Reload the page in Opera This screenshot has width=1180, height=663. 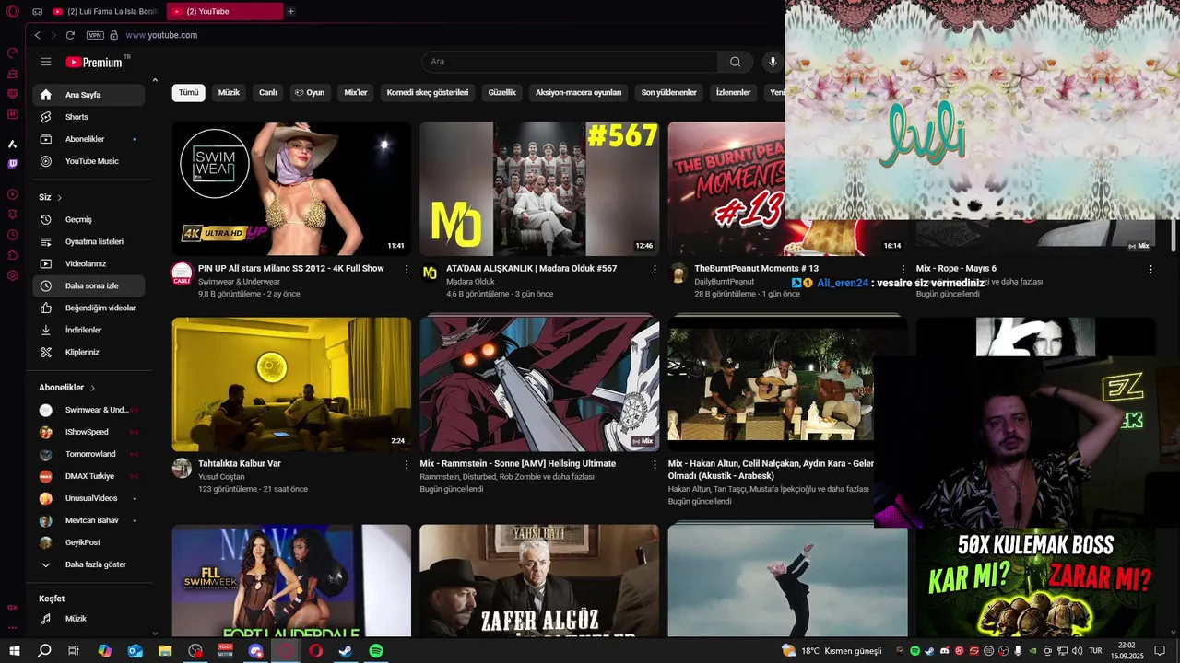tap(70, 35)
